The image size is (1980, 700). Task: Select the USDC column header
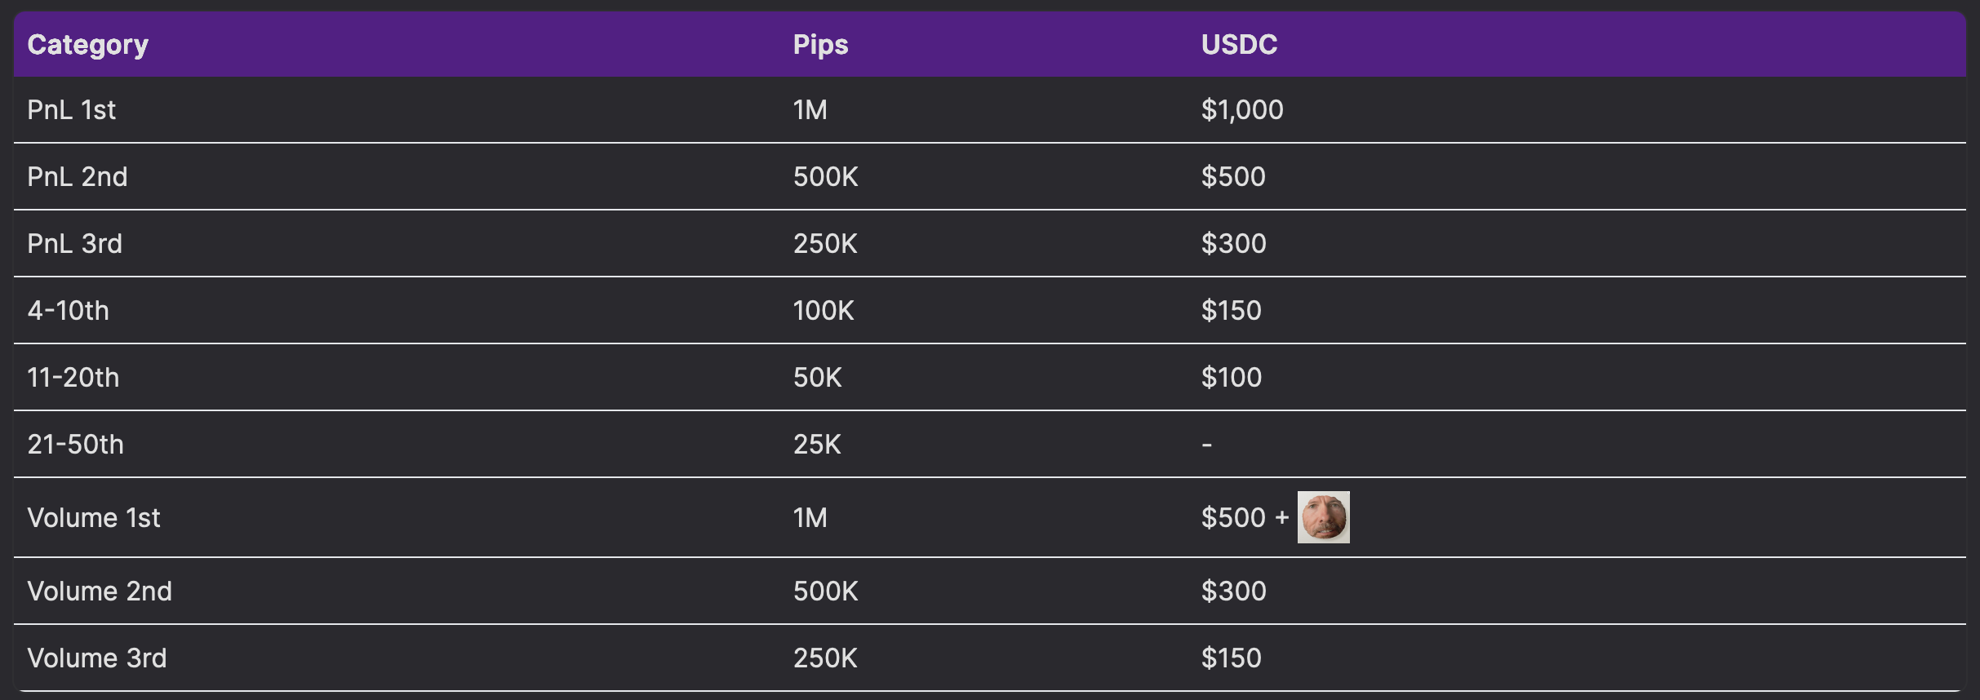(x=1239, y=44)
